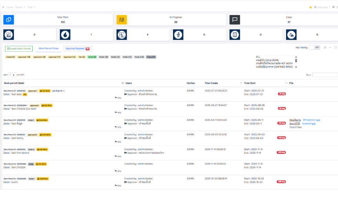Click the hamburger menu icon at top left
The height and width of the screenshot is (204, 338).
point(3,7)
